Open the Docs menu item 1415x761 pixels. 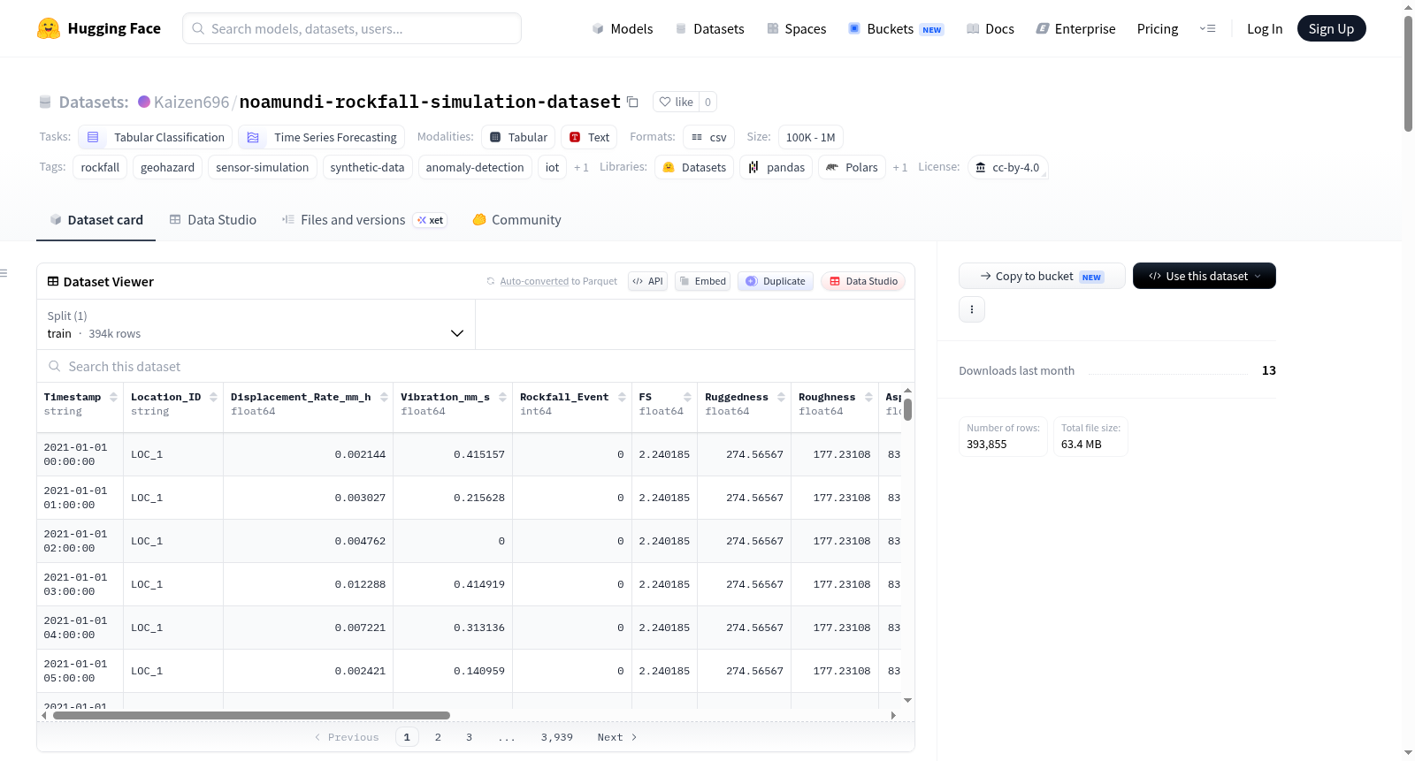(990, 28)
